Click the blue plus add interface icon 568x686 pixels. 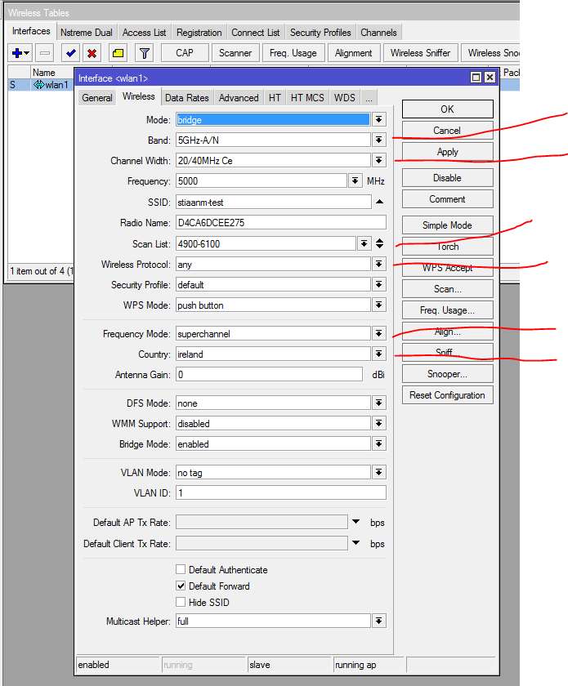click(16, 53)
